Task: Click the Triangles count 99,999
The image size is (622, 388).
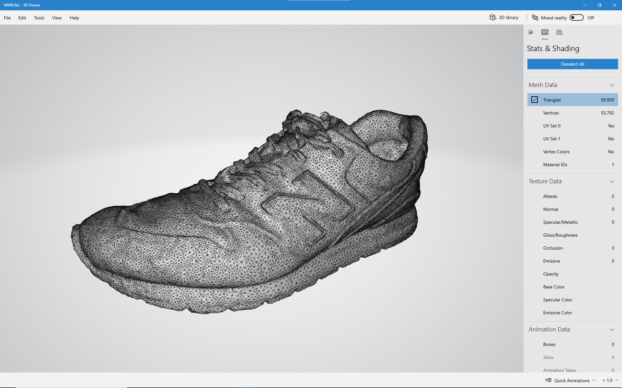Action: (x=607, y=100)
